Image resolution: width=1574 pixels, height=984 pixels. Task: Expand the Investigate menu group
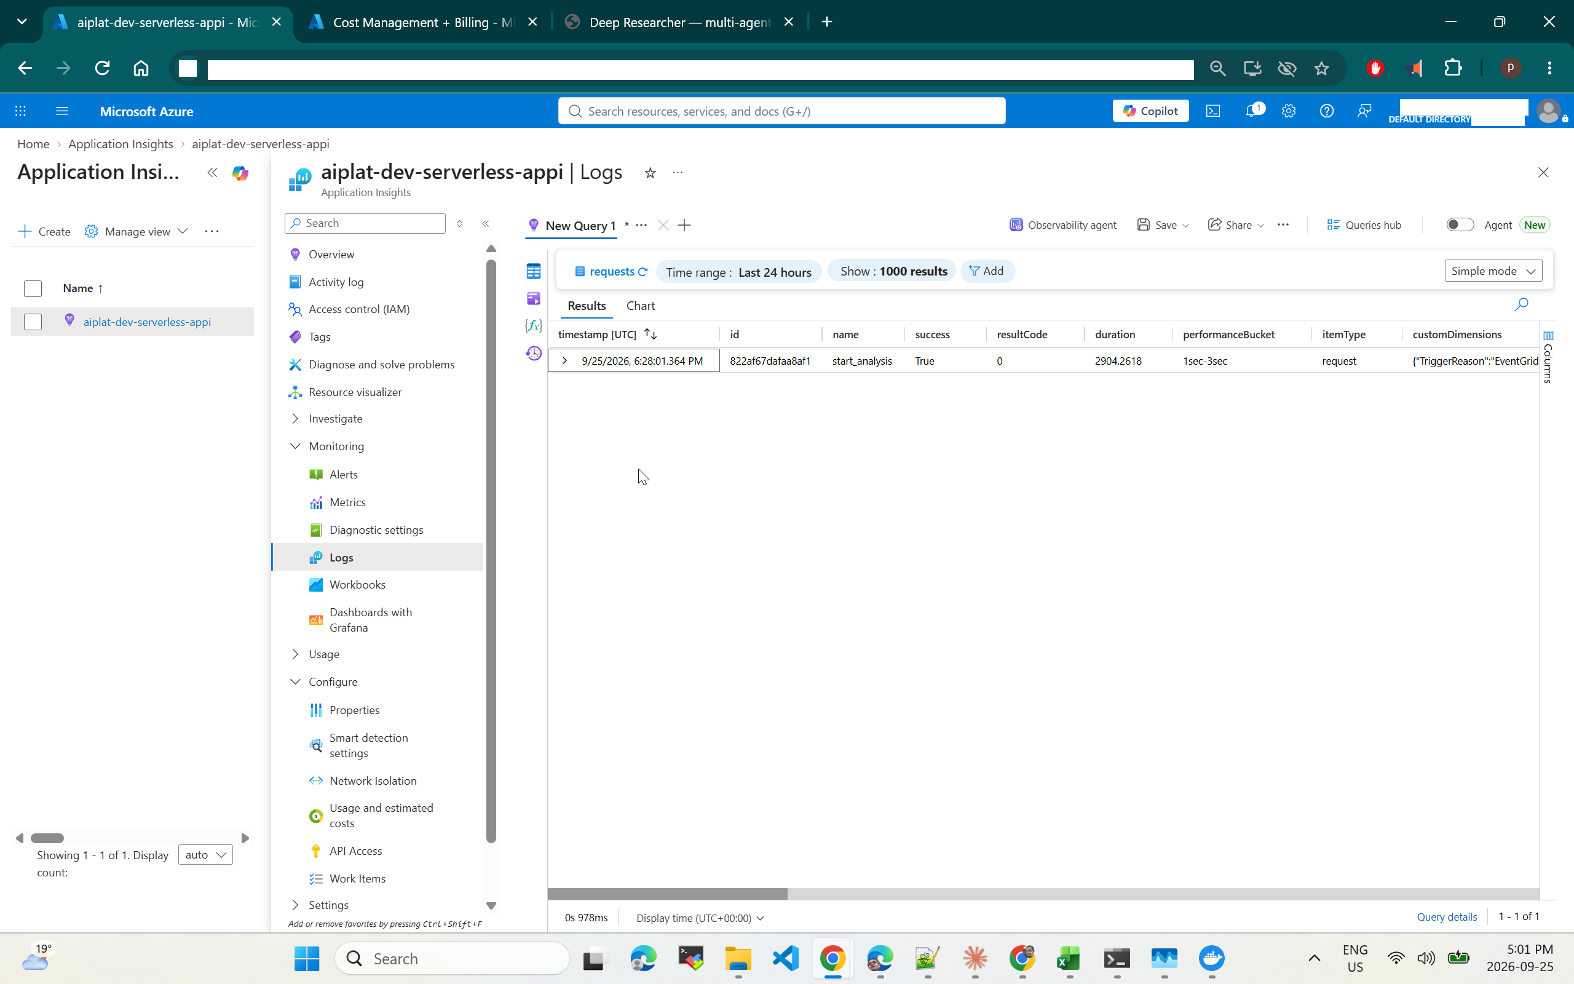[x=295, y=418]
